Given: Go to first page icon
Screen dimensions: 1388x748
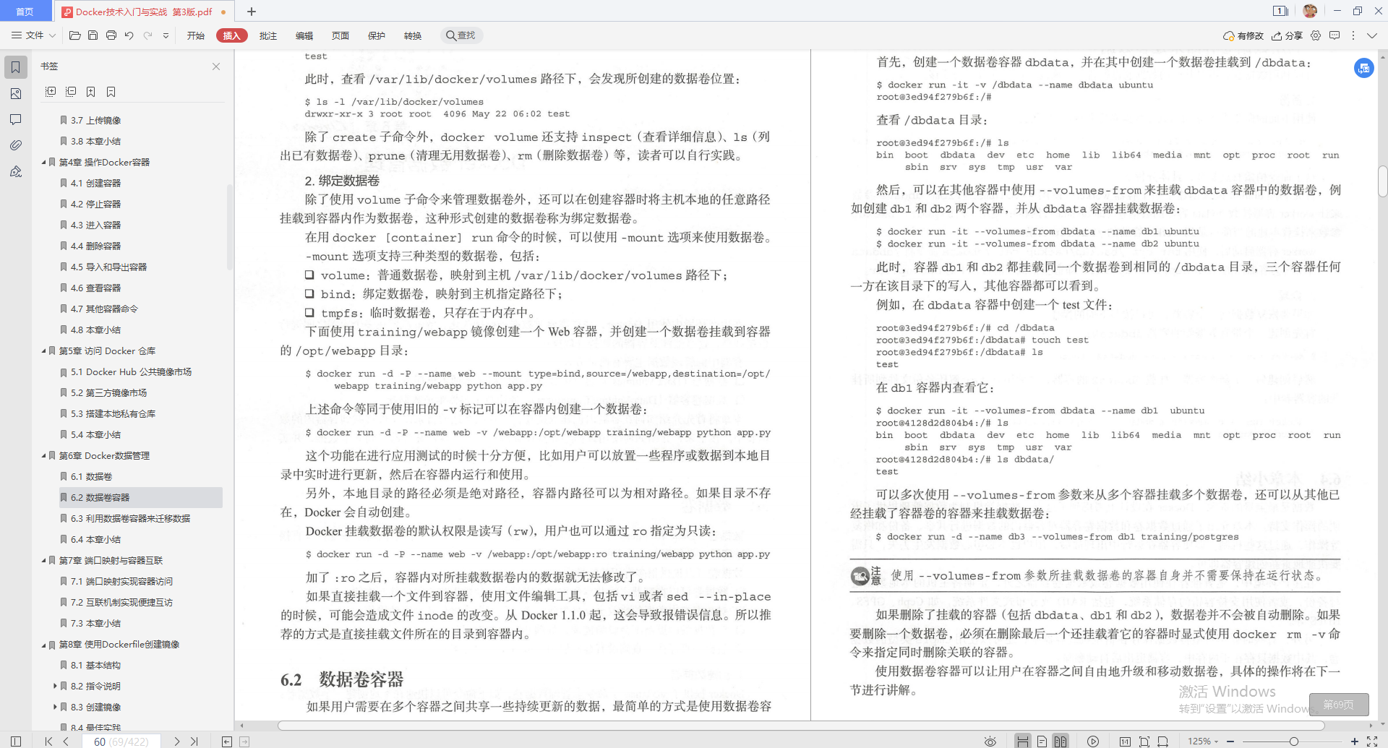Looking at the screenshot, I should 48,741.
